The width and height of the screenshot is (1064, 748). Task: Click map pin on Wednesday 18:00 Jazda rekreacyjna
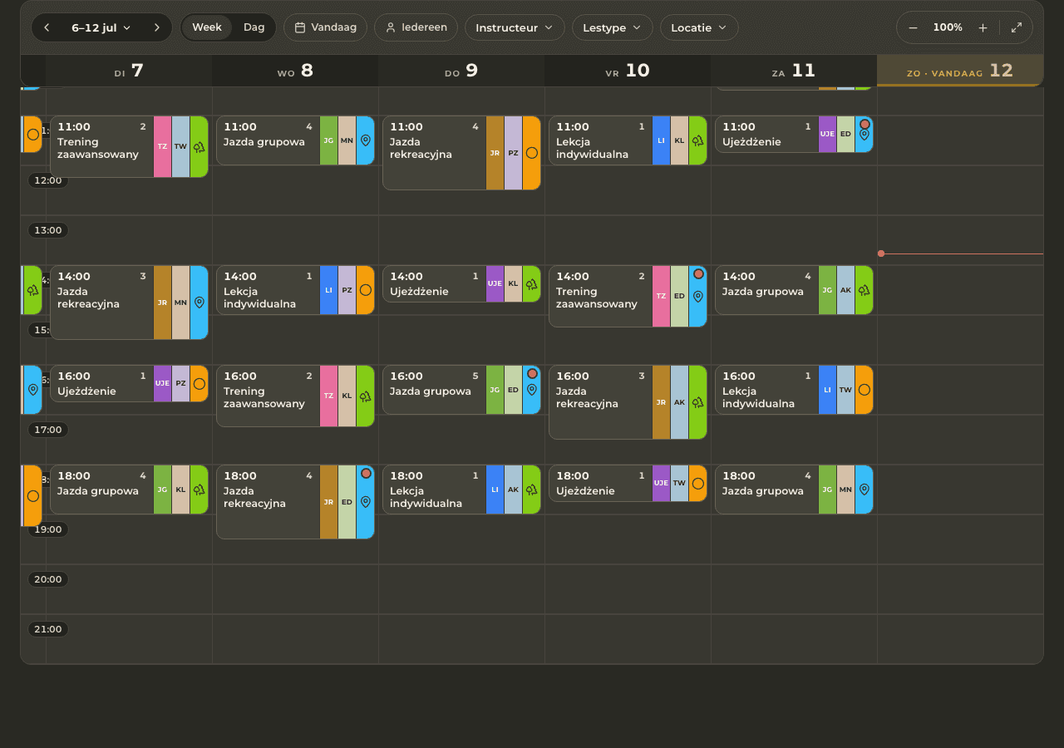point(366,502)
